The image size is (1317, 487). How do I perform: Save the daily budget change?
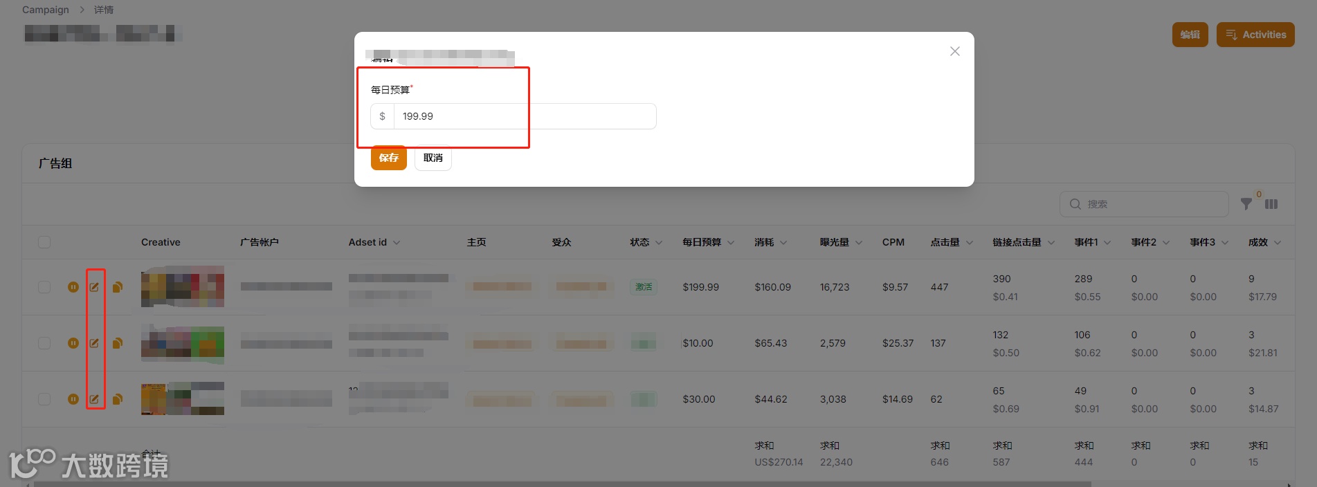click(x=389, y=158)
